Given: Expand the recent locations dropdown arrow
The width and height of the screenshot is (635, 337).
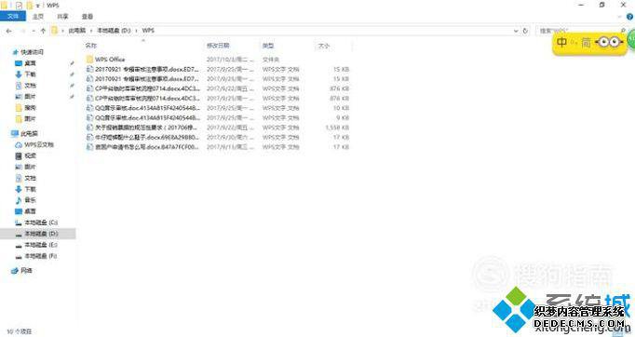Looking at the screenshot, I should tap(34, 31).
